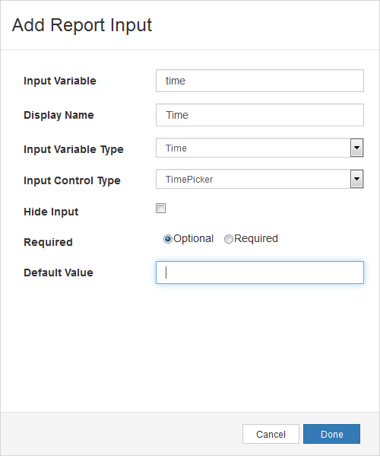Click the Input Variable Type label
This screenshot has height=456, width=380.
coord(74,149)
